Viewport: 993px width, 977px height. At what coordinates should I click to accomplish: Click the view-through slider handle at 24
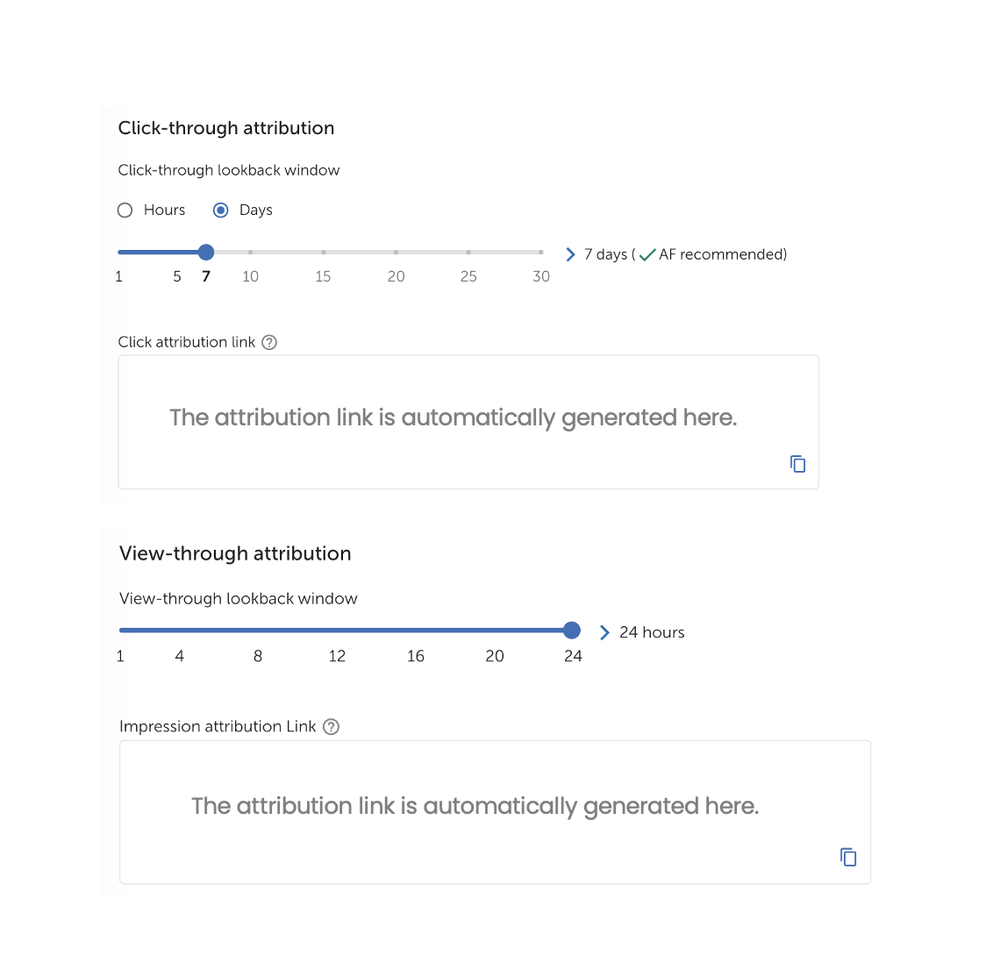[x=572, y=630]
